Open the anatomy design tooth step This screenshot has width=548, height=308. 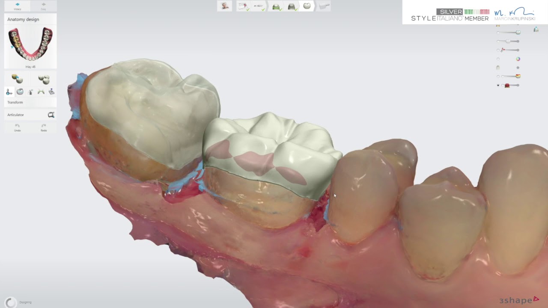click(307, 6)
